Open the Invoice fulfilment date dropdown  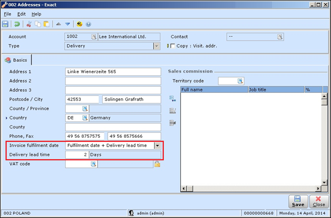click(157, 146)
